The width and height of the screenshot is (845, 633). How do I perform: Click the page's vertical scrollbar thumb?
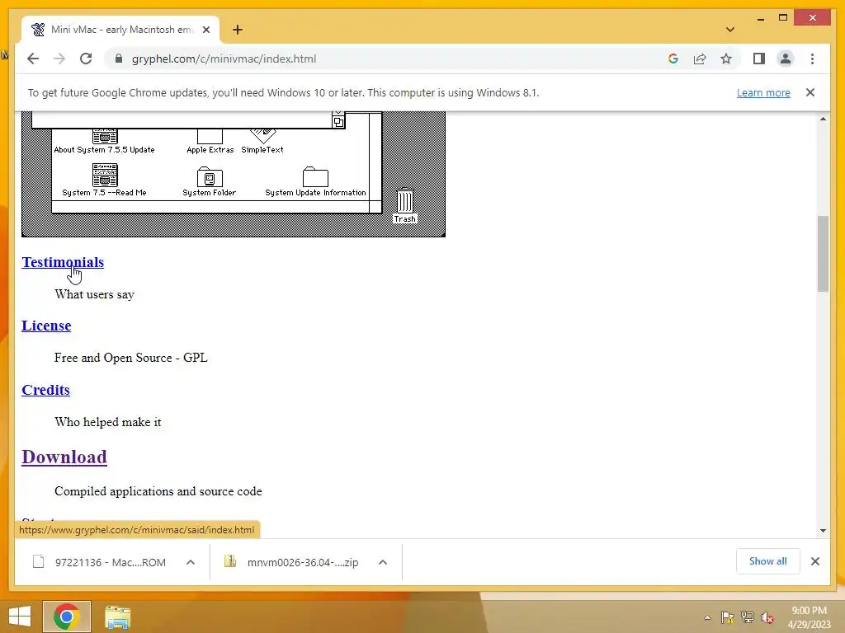pyautogui.click(x=823, y=254)
